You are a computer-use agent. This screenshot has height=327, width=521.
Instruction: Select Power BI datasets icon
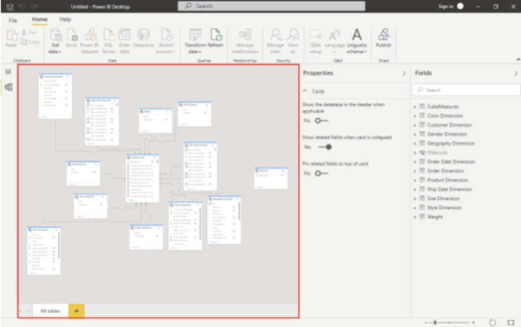tap(90, 35)
